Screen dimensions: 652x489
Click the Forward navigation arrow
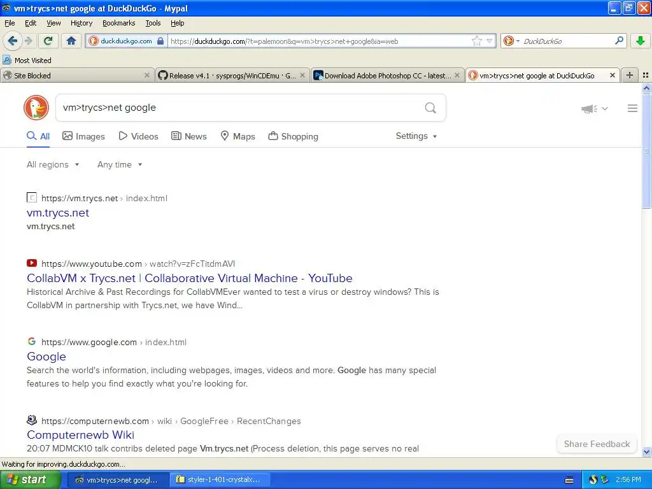pyautogui.click(x=28, y=41)
